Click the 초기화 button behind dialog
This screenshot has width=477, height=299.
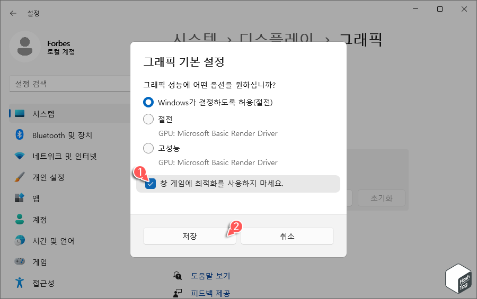coord(382,198)
